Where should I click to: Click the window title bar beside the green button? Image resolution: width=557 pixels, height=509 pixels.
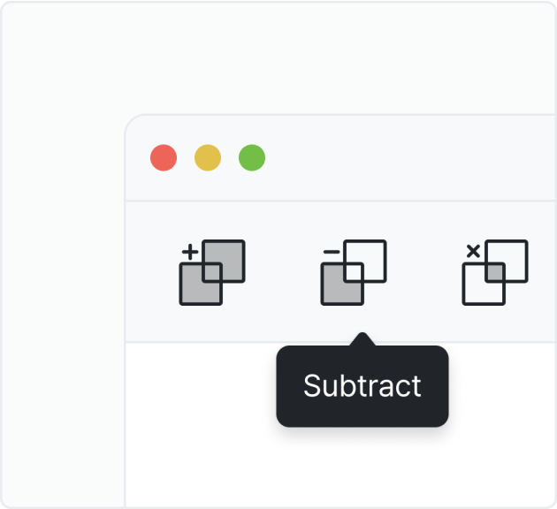point(398,158)
